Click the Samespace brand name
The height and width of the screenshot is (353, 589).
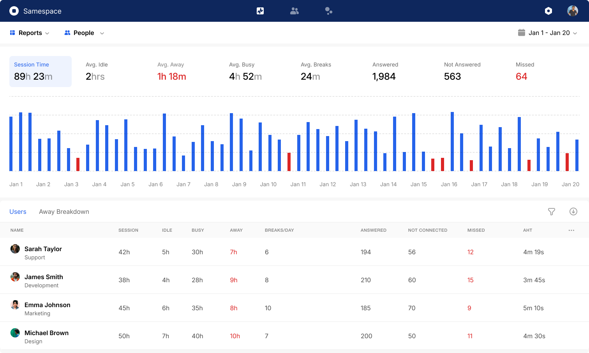point(42,11)
